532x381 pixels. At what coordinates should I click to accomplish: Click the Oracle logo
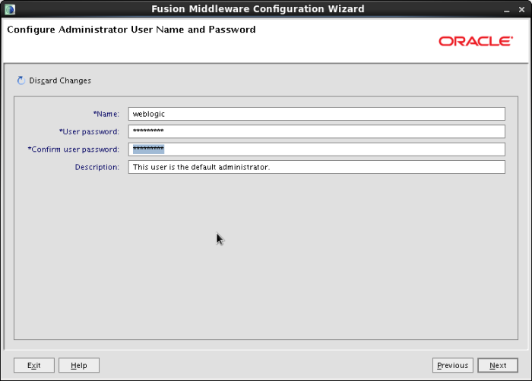click(476, 41)
